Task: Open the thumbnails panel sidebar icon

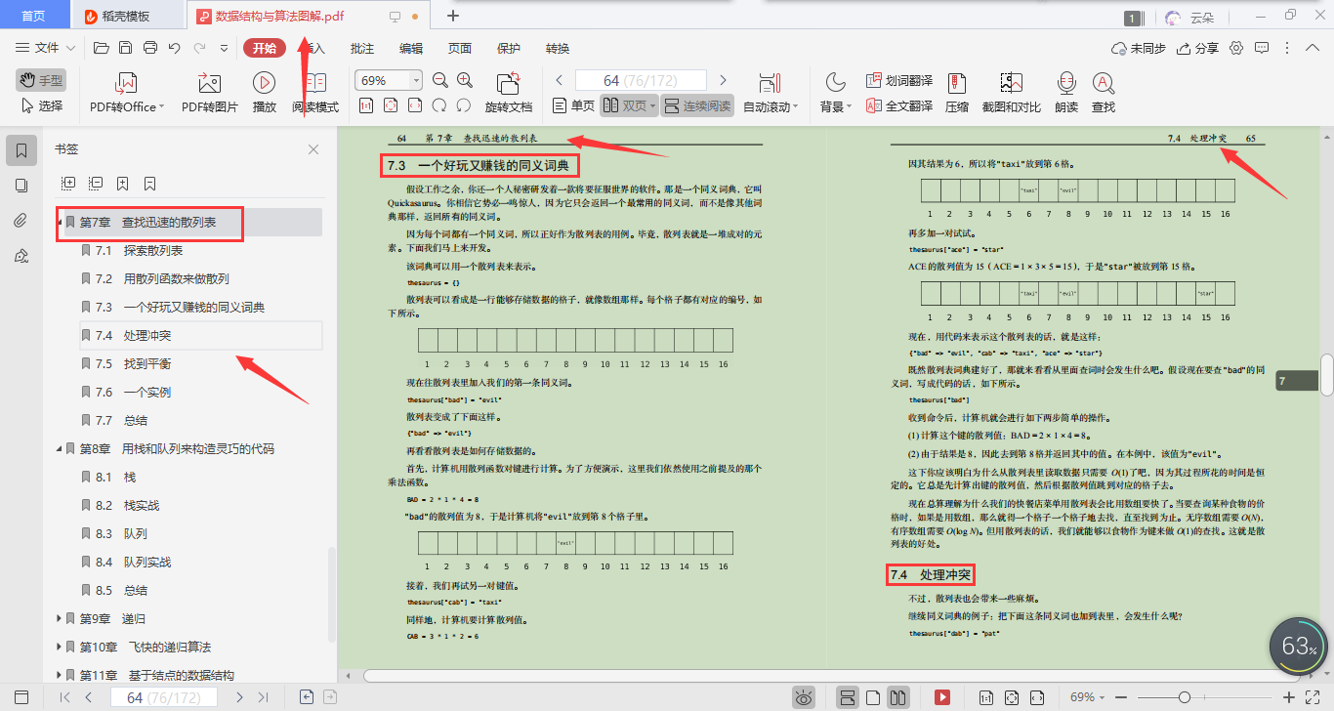Action: pyautogui.click(x=21, y=186)
